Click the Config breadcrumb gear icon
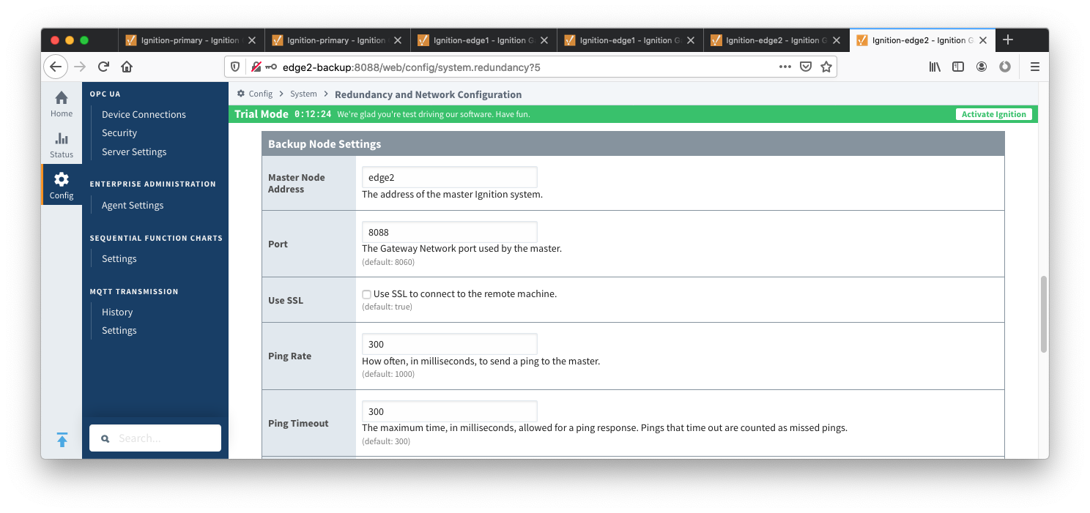The width and height of the screenshot is (1090, 513). [x=241, y=94]
